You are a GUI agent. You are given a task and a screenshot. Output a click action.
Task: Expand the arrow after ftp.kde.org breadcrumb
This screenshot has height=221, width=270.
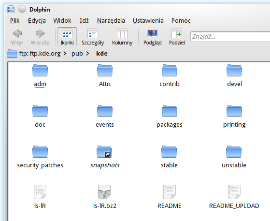coord(65,54)
